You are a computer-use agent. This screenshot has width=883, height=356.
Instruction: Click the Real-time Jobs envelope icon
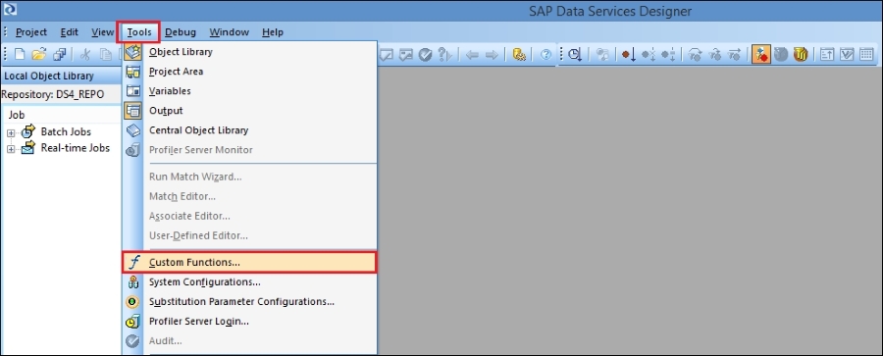[x=28, y=148]
